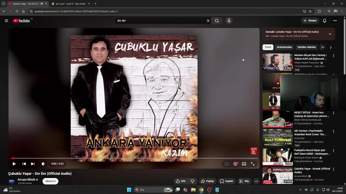Open browser home page button

click(23, 11)
